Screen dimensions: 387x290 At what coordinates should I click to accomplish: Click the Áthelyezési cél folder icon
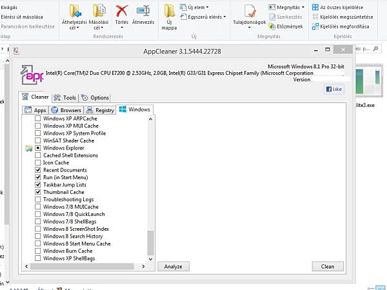pyautogui.click(x=75, y=11)
